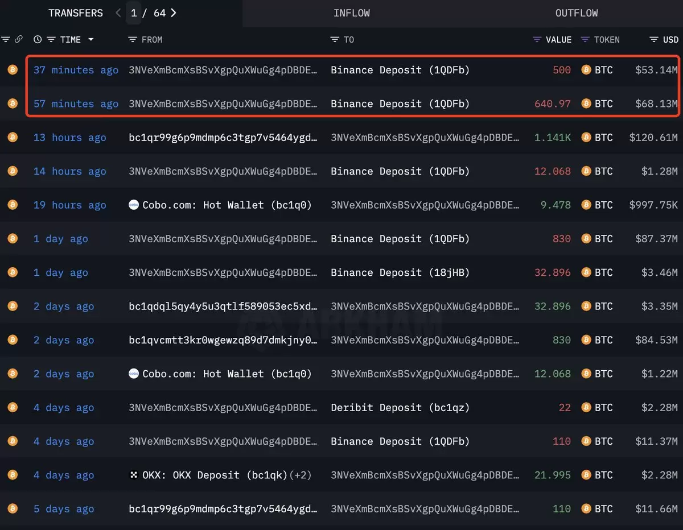The width and height of the screenshot is (683, 530).
Task: Open sender address bc1qvcmtt3kr0wgewzq89d7dmkjny0
Action: pyautogui.click(x=223, y=340)
